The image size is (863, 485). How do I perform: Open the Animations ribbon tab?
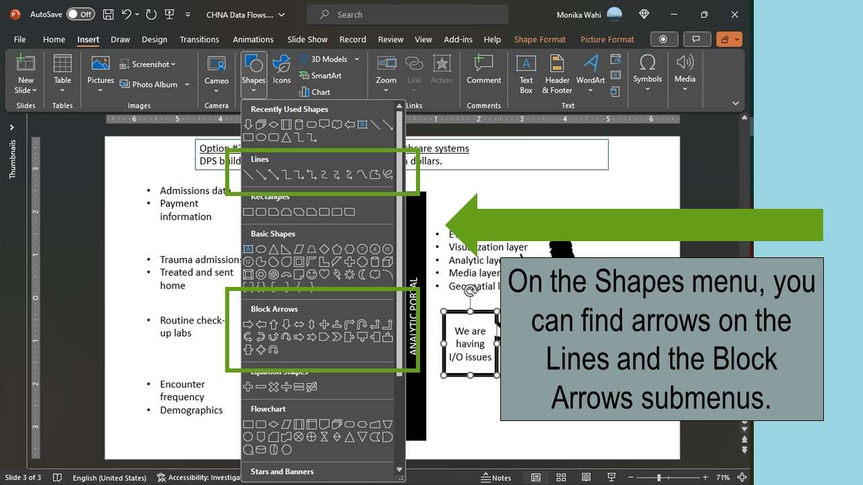(x=253, y=39)
